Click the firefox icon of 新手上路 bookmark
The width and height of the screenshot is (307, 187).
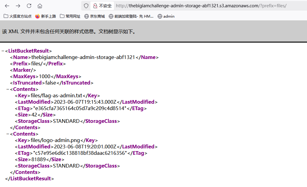(x=37, y=16)
